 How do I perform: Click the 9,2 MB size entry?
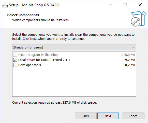tap(130, 60)
